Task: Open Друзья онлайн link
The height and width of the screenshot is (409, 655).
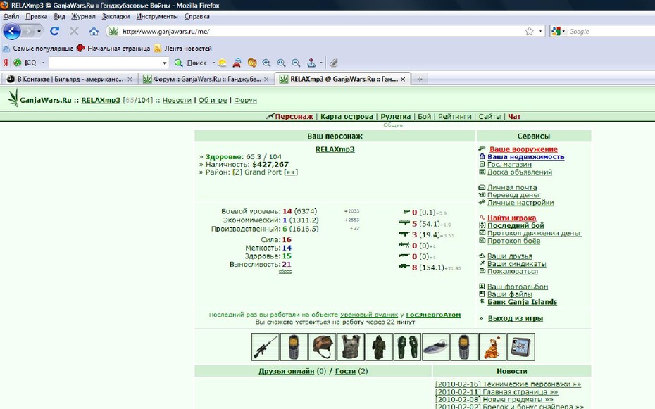Action: coord(286,371)
